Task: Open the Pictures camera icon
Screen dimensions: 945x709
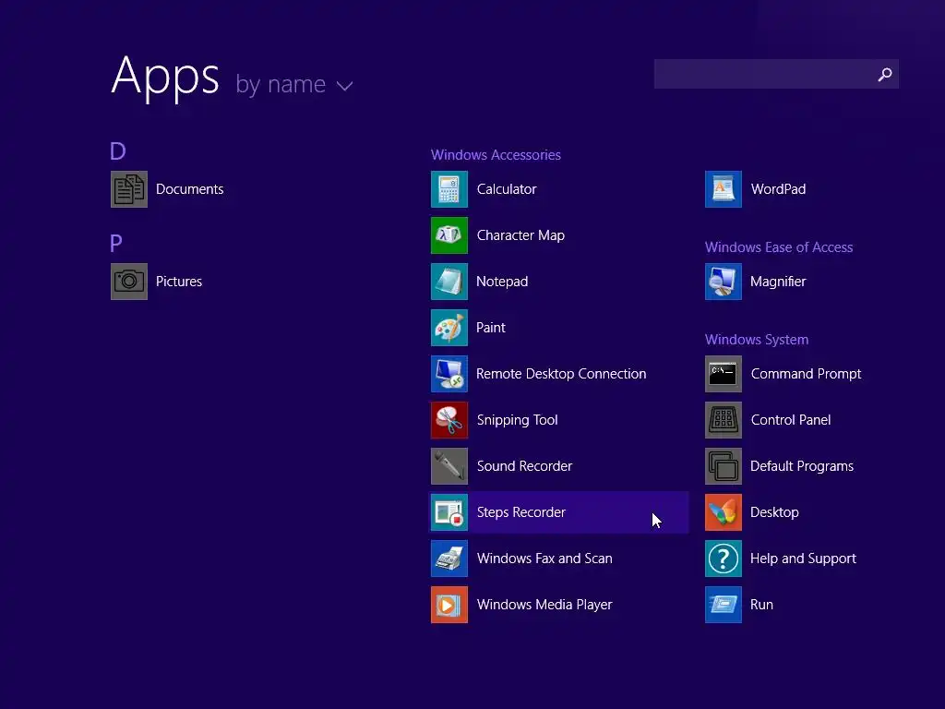Action: (129, 282)
